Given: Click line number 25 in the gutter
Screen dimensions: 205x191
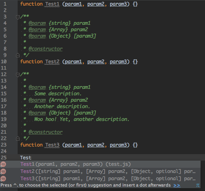Looking at the screenshot, I should click(x=4, y=158).
